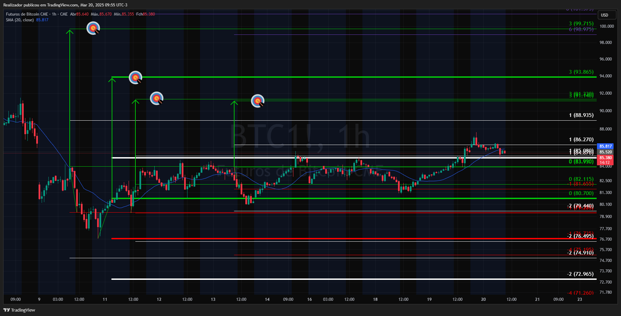The height and width of the screenshot is (316, 621).
Task: Select the '-4 (71.260)' red level label
Action: click(580, 293)
